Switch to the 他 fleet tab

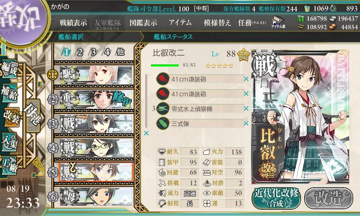pyautogui.click(x=120, y=52)
